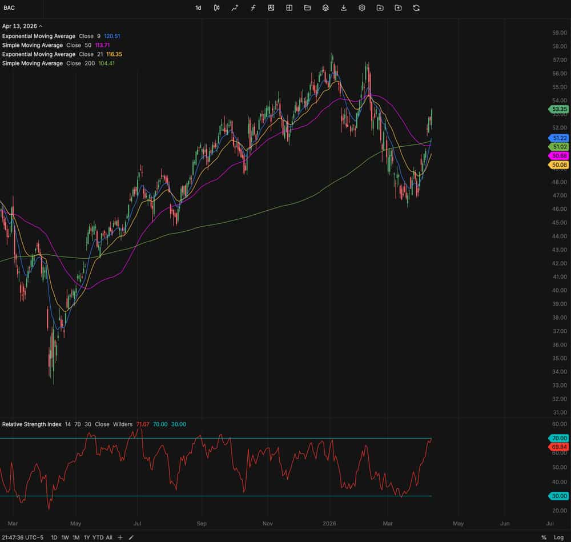The image size is (571, 542).
Task: Click the RSI value 71.07
Action: pyautogui.click(x=143, y=424)
